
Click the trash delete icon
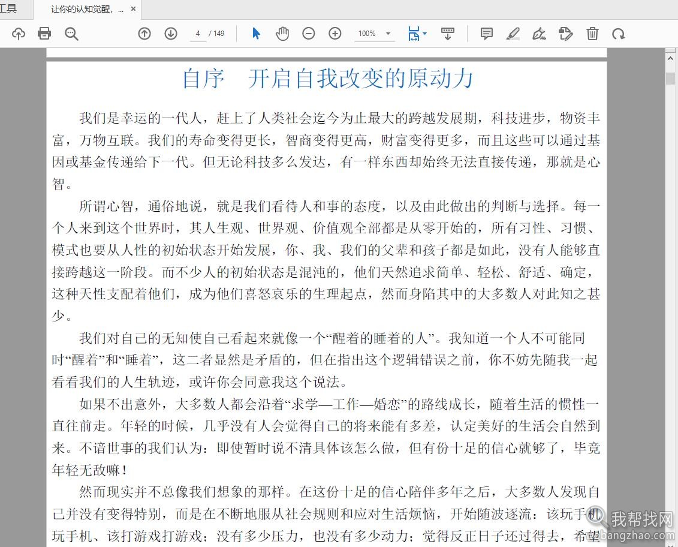[x=592, y=34]
